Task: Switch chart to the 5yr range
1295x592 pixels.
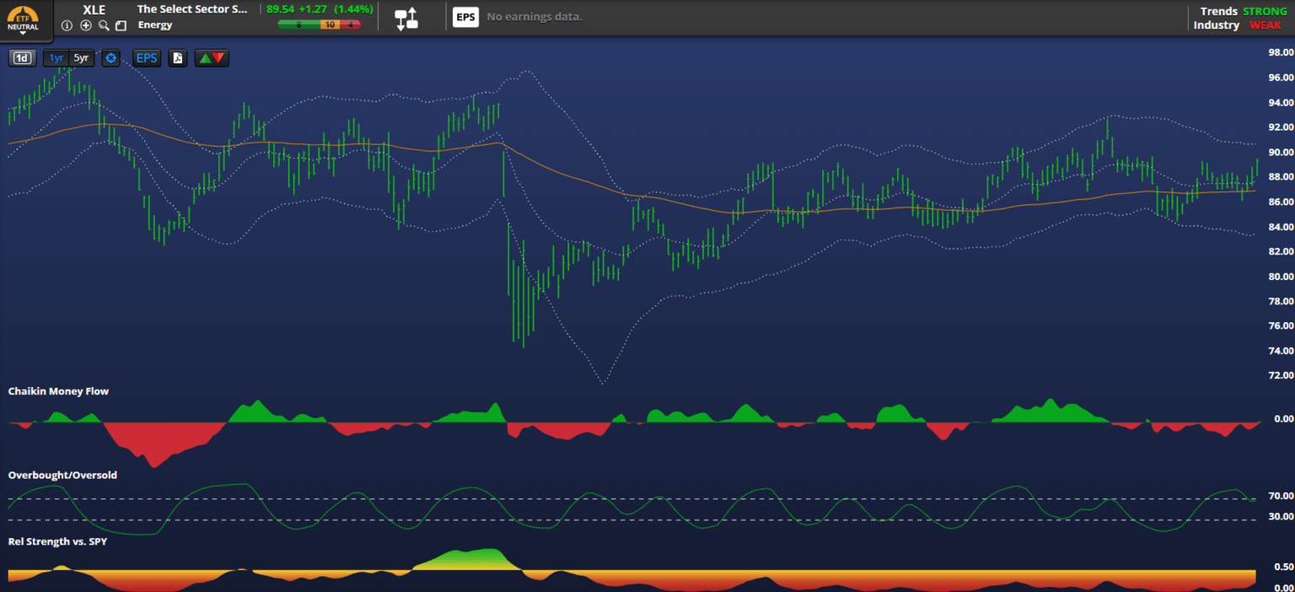Action: click(x=81, y=58)
